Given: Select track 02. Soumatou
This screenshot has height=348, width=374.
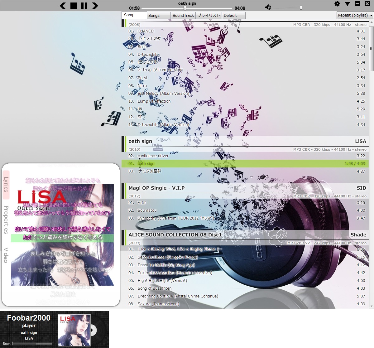Looking at the screenshot, I should point(245,210).
